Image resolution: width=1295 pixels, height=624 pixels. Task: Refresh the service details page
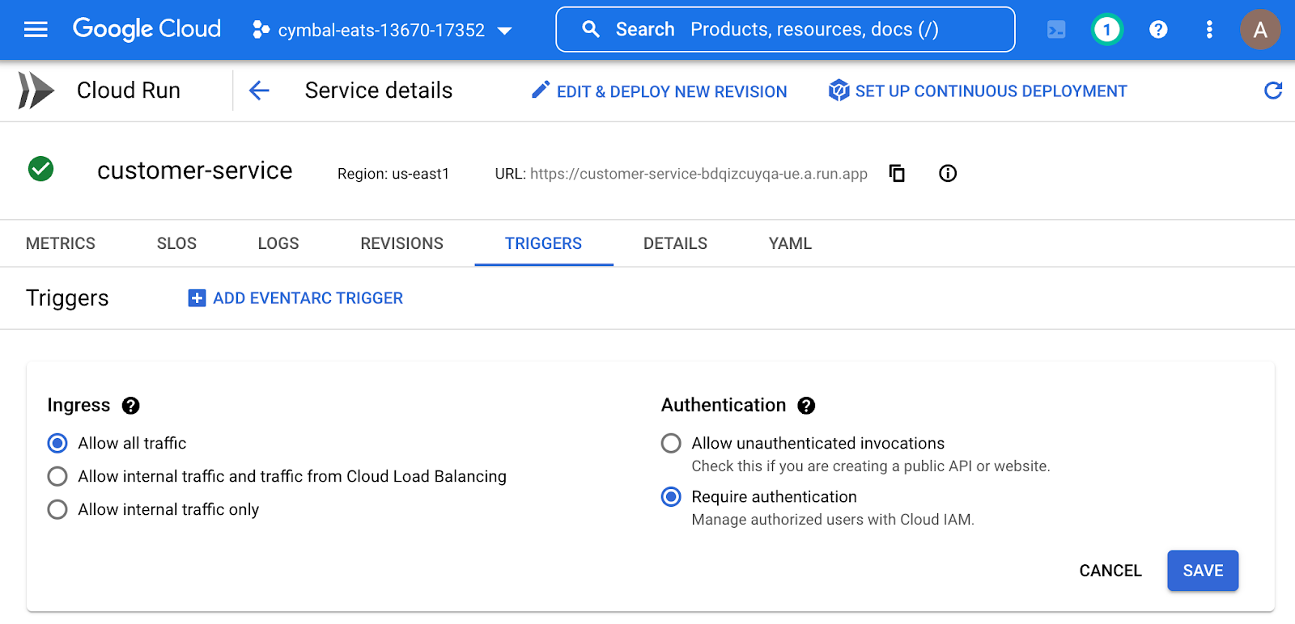(x=1272, y=91)
